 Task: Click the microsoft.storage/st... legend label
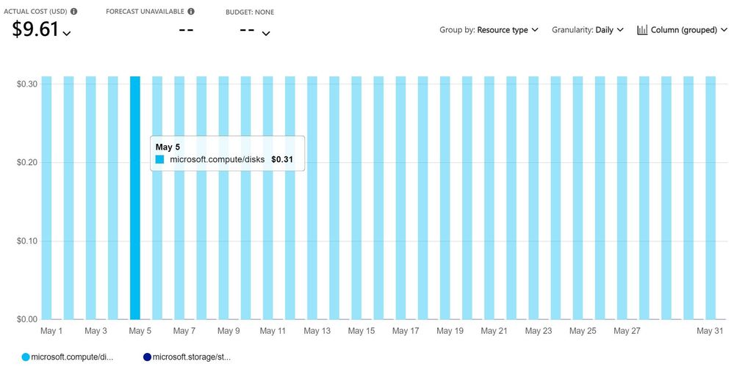[x=192, y=357]
